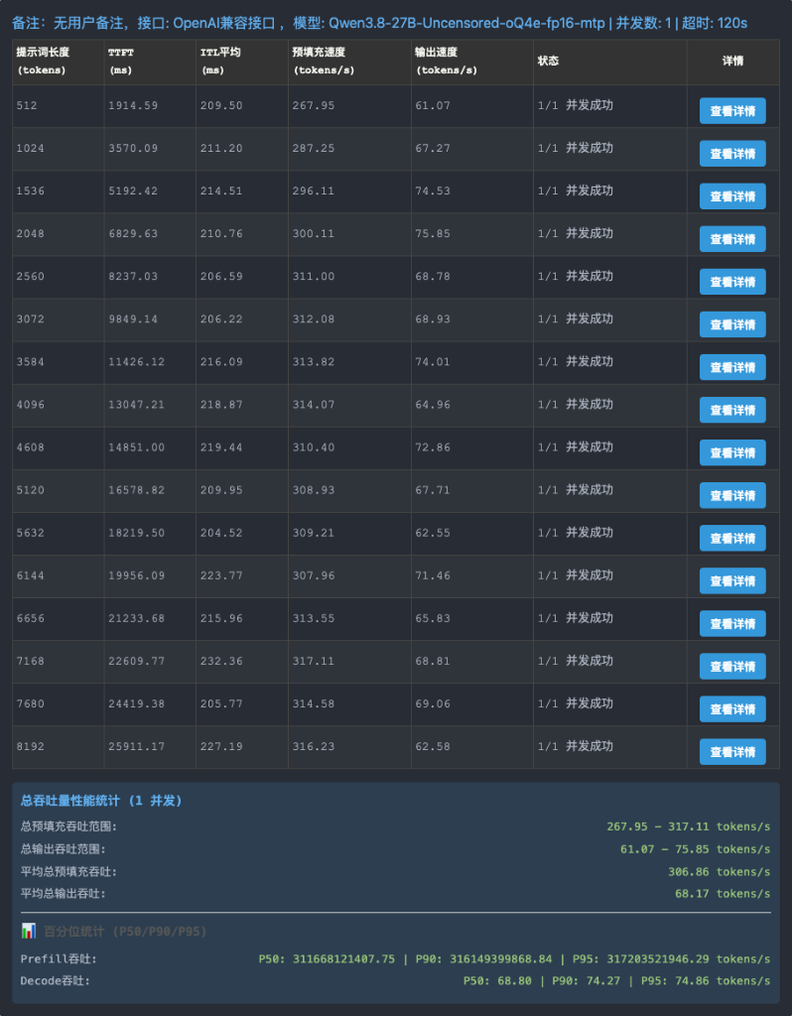
Task: Select the TTFT value 9849.14
Action: (x=133, y=319)
